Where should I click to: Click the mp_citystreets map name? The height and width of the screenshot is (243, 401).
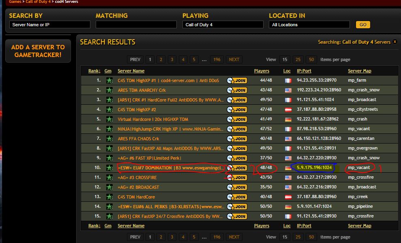tap(362, 109)
